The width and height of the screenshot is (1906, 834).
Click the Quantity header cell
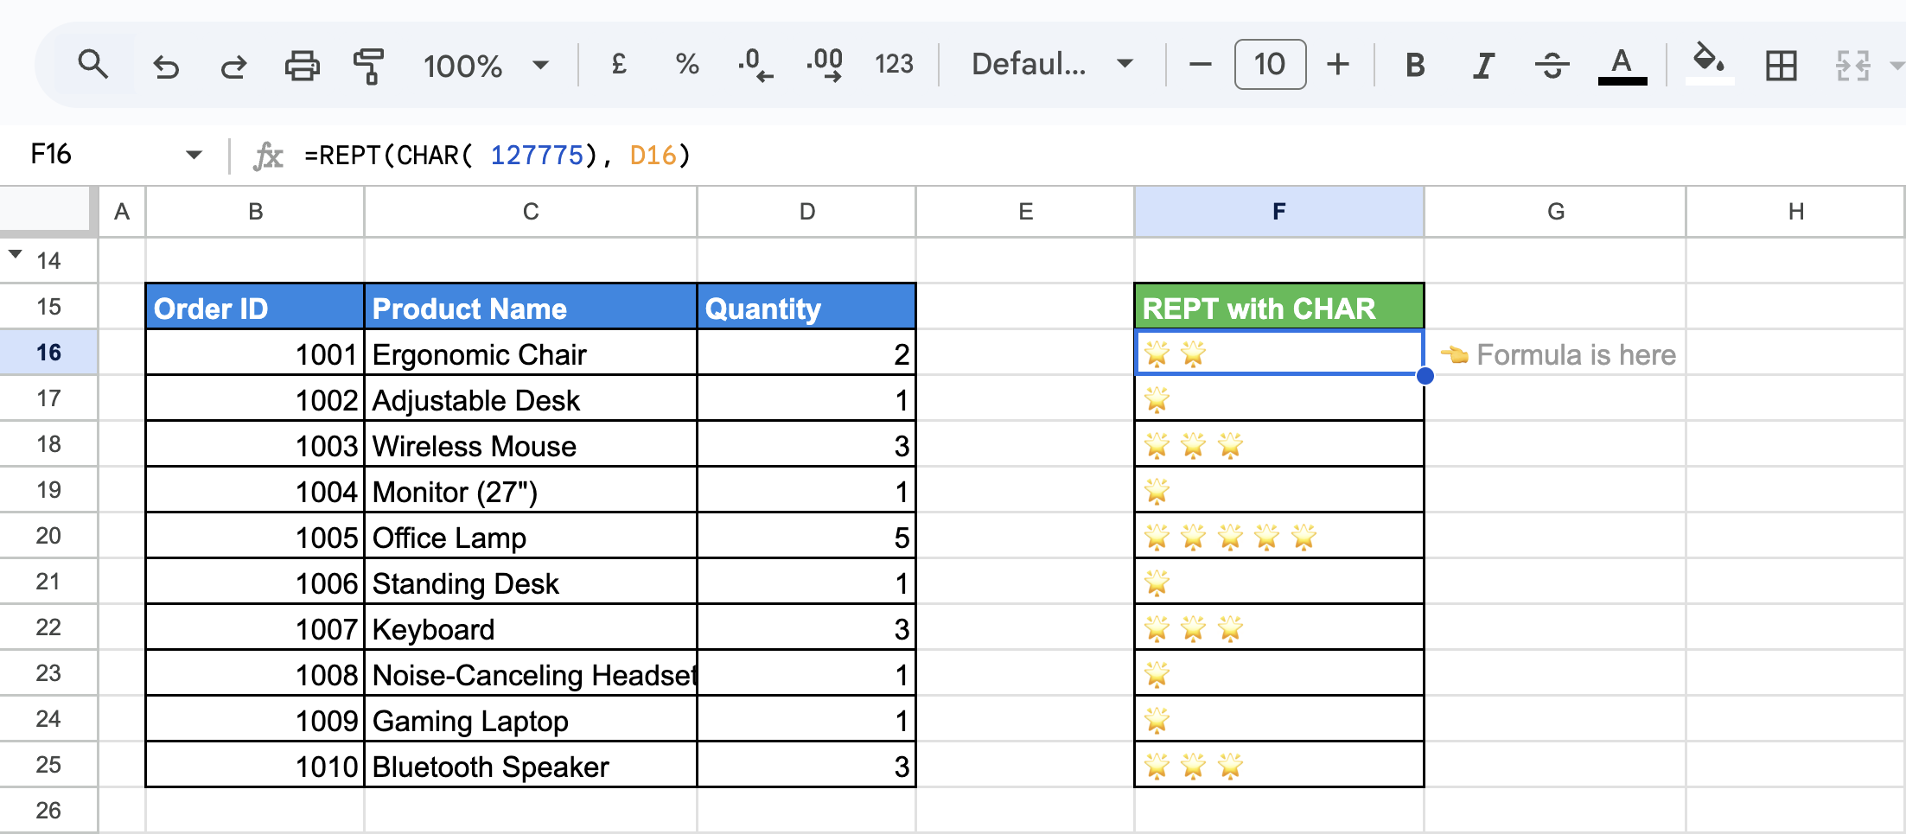click(806, 307)
